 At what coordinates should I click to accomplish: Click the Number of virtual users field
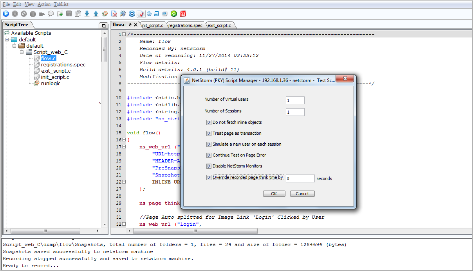click(295, 100)
